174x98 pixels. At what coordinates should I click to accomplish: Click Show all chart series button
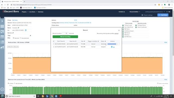16,47
